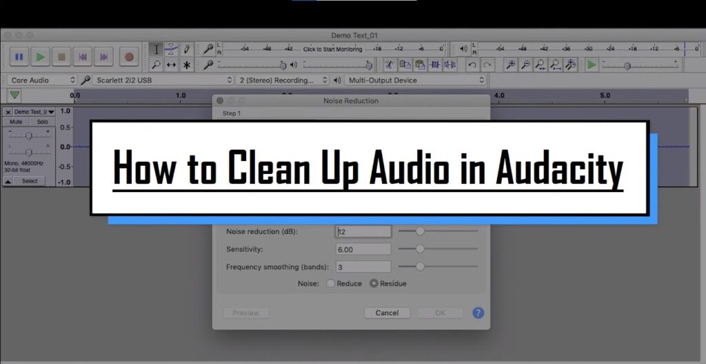Click the Zoom In magnifier

click(510, 65)
